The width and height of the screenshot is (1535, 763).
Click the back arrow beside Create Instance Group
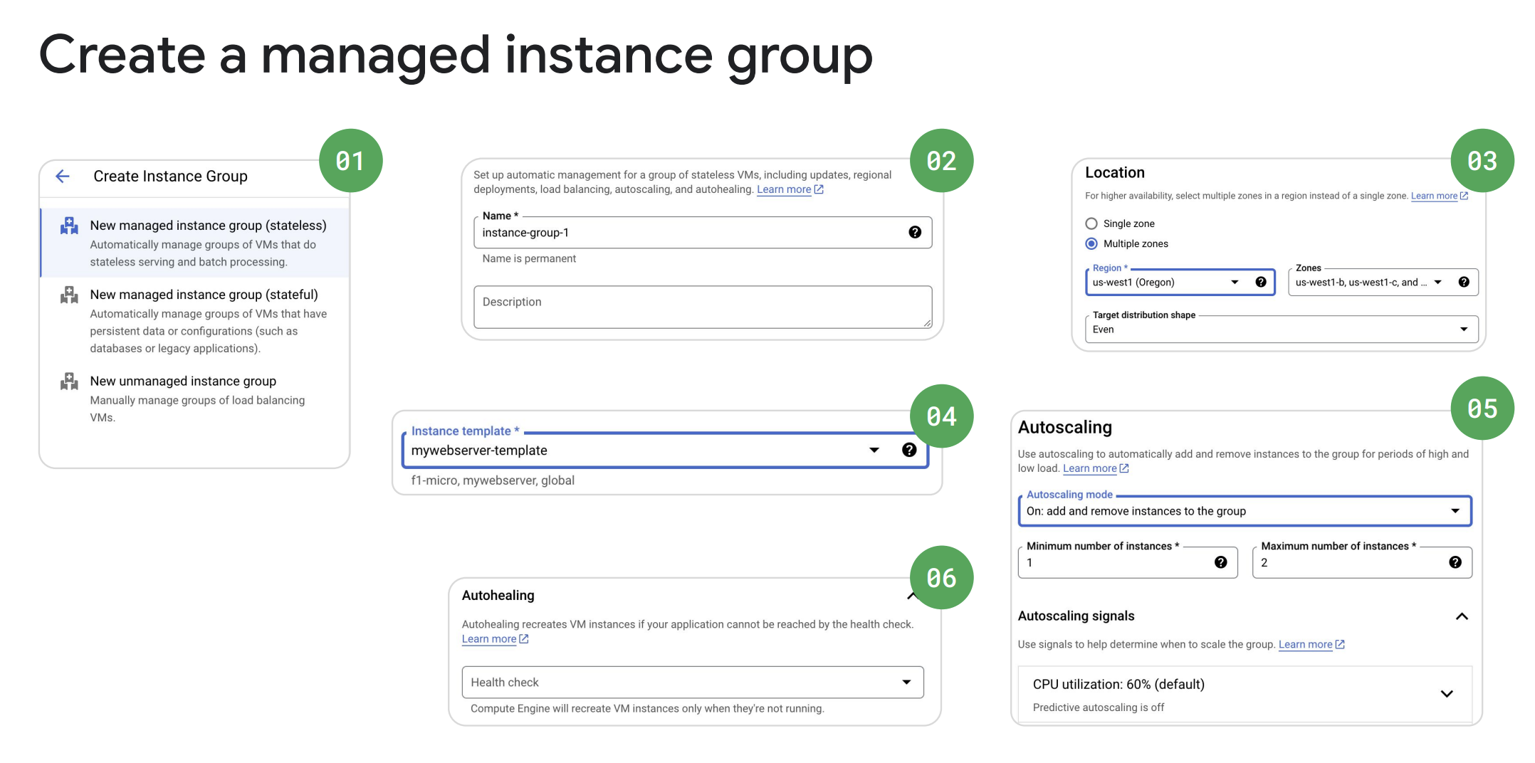(x=63, y=177)
